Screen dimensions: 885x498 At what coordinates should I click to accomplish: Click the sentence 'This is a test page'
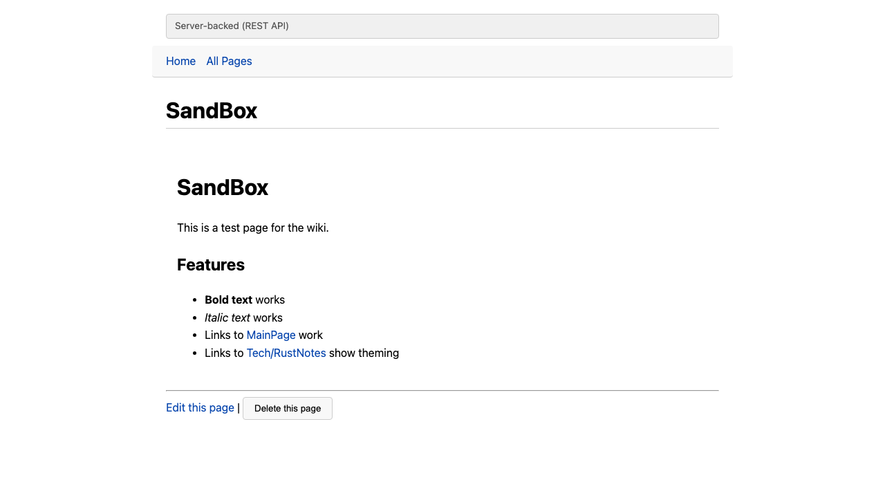point(252,228)
